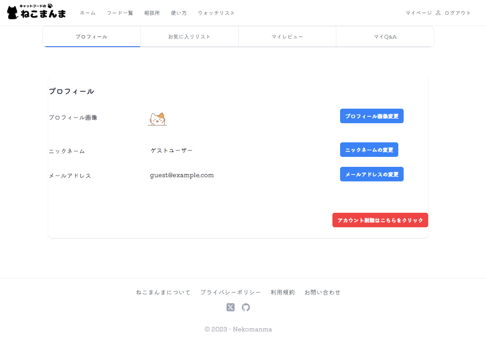Switch to the お気に入りリスト tab
The width and height of the screenshot is (486, 344).
click(x=189, y=36)
